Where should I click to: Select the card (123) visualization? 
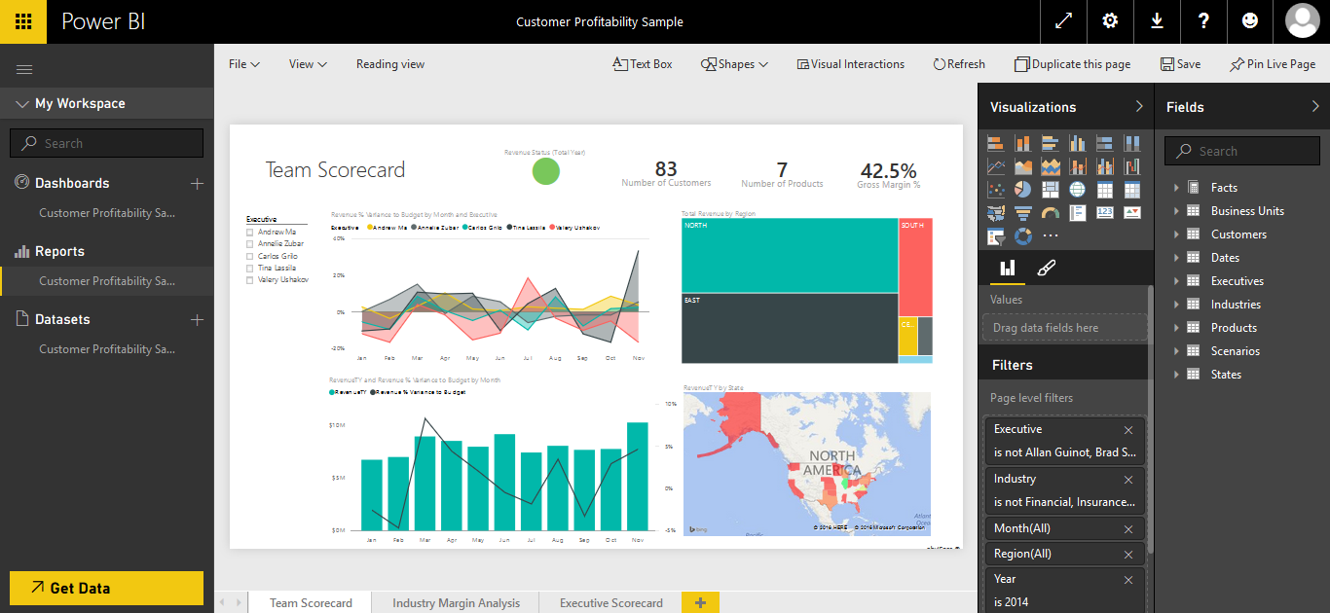(x=1104, y=213)
